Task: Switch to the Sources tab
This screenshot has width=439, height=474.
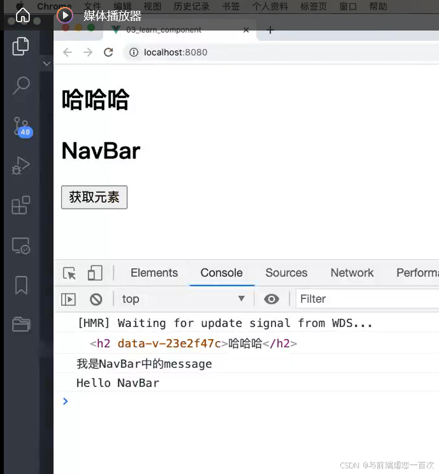Action: [x=286, y=273]
